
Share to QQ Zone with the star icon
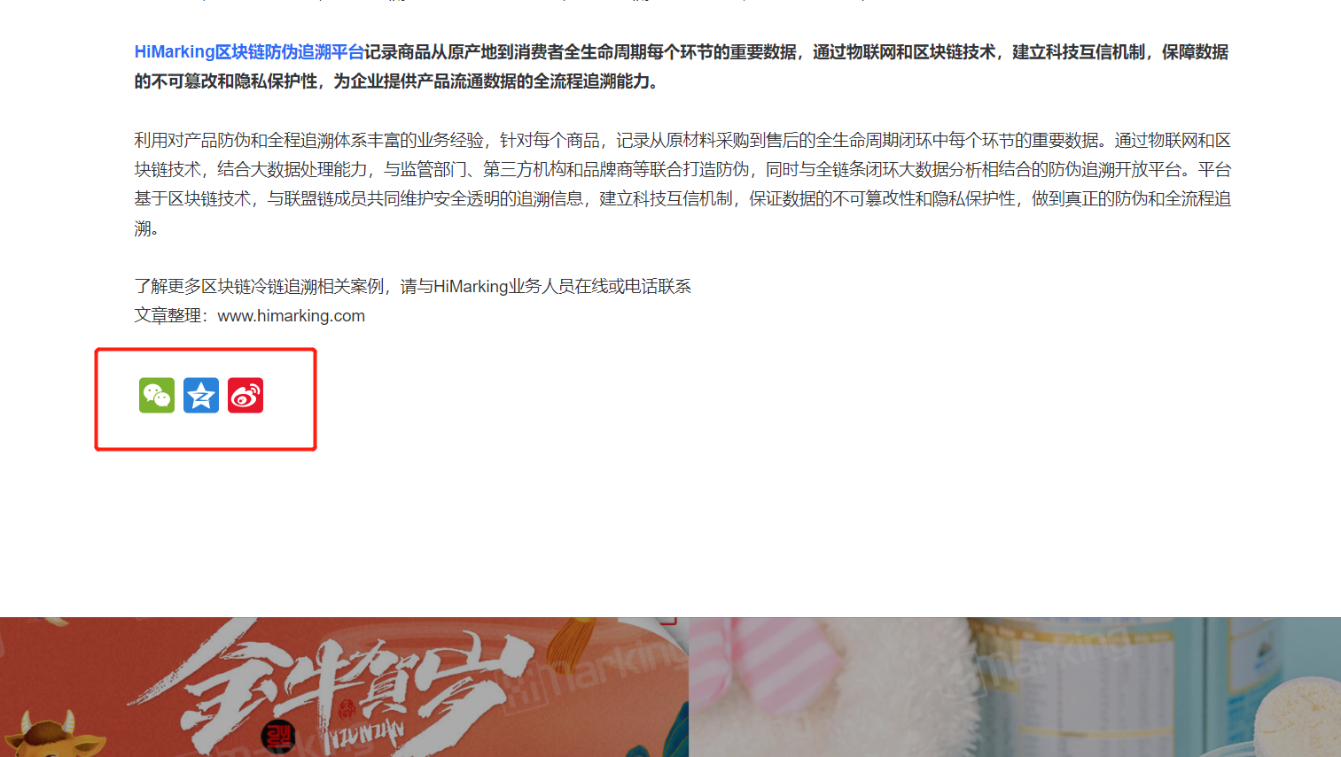(201, 396)
